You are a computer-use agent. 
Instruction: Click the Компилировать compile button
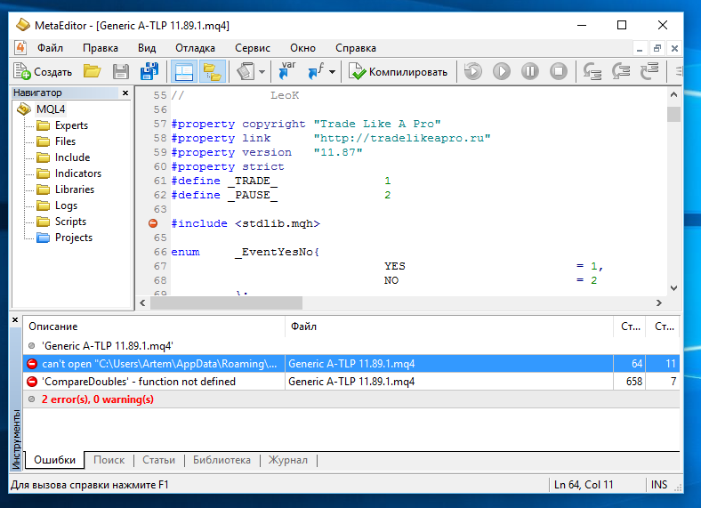click(x=398, y=71)
